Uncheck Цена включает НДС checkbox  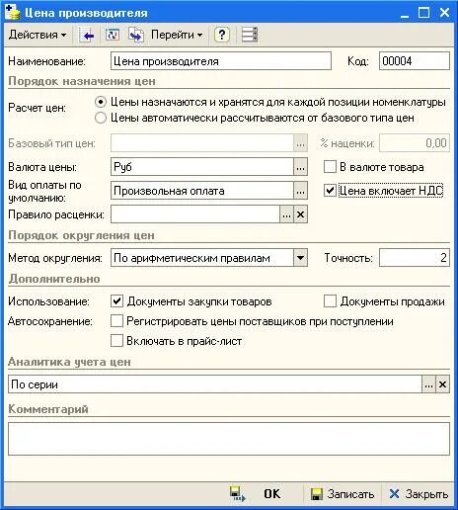[330, 191]
